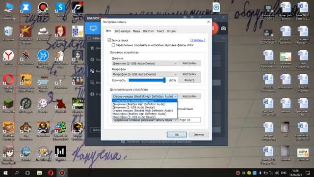Switch to the Веб-камера tab
The height and width of the screenshot is (177, 314).
(123, 31)
